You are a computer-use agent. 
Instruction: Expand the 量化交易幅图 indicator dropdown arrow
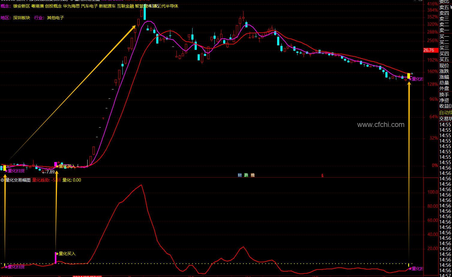2,180
